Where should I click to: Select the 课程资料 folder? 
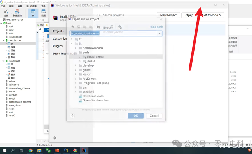[88, 92]
